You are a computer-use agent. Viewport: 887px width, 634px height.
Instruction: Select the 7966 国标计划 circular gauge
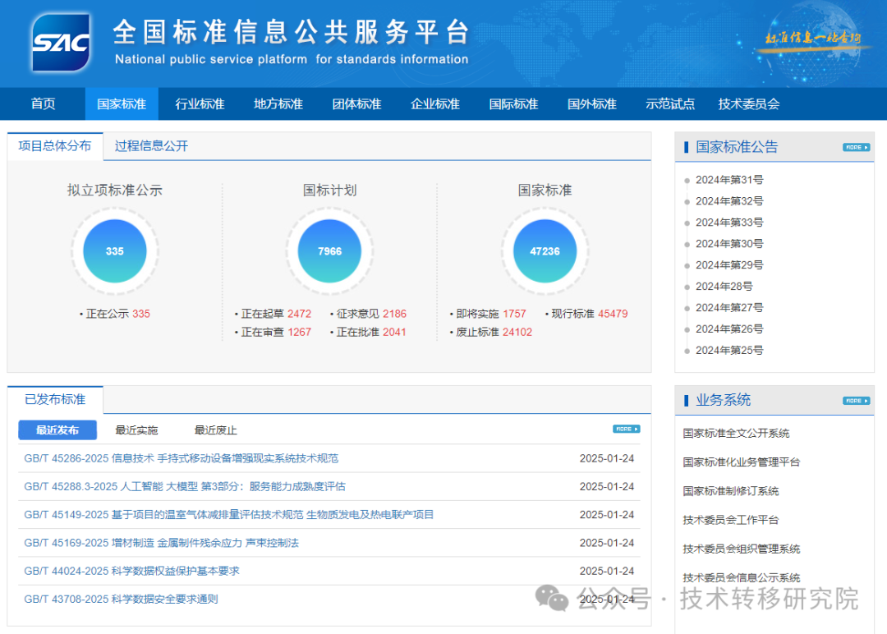pos(329,250)
